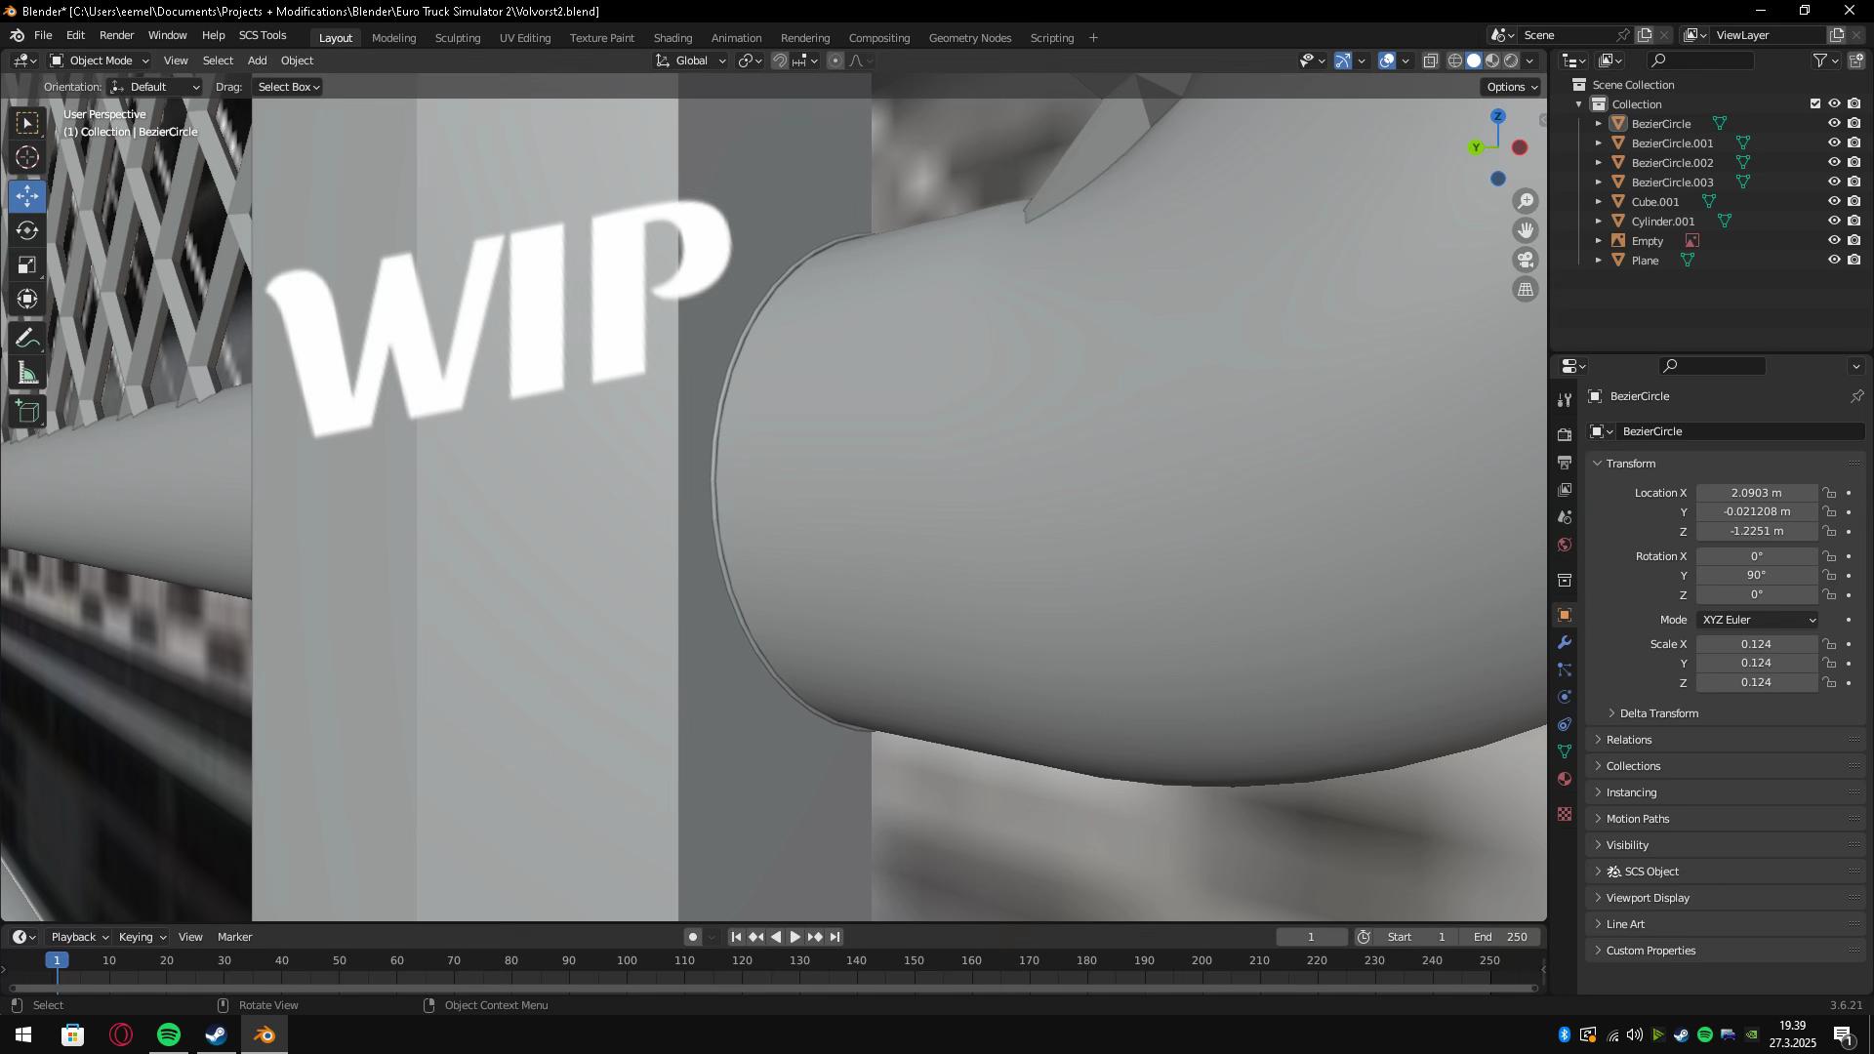
Task: Switch perspective/orthographic grid icon
Action: (x=1526, y=289)
